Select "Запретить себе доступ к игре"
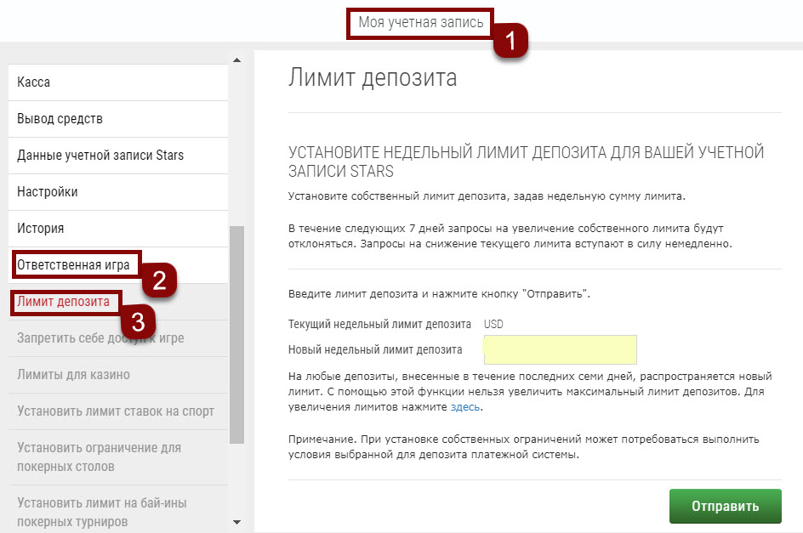Screen dimensions: 803x533 [x=102, y=337]
